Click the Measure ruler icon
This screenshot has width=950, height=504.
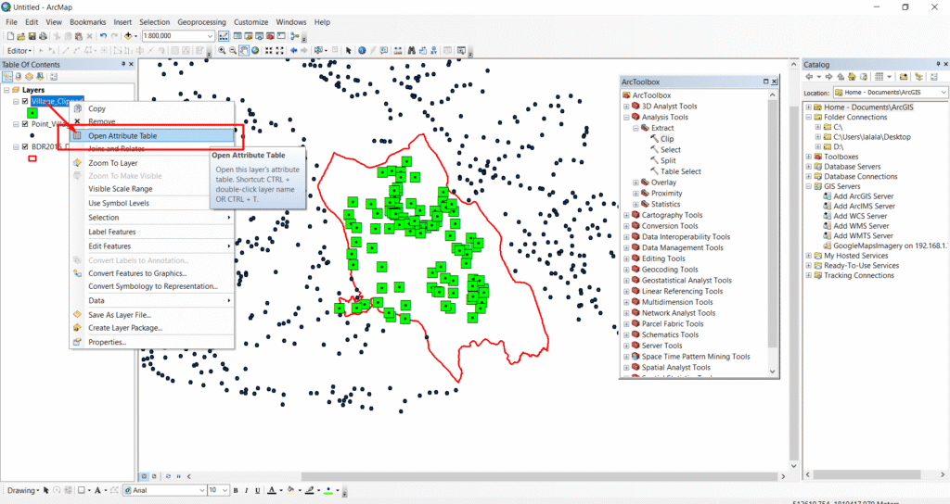coord(398,51)
